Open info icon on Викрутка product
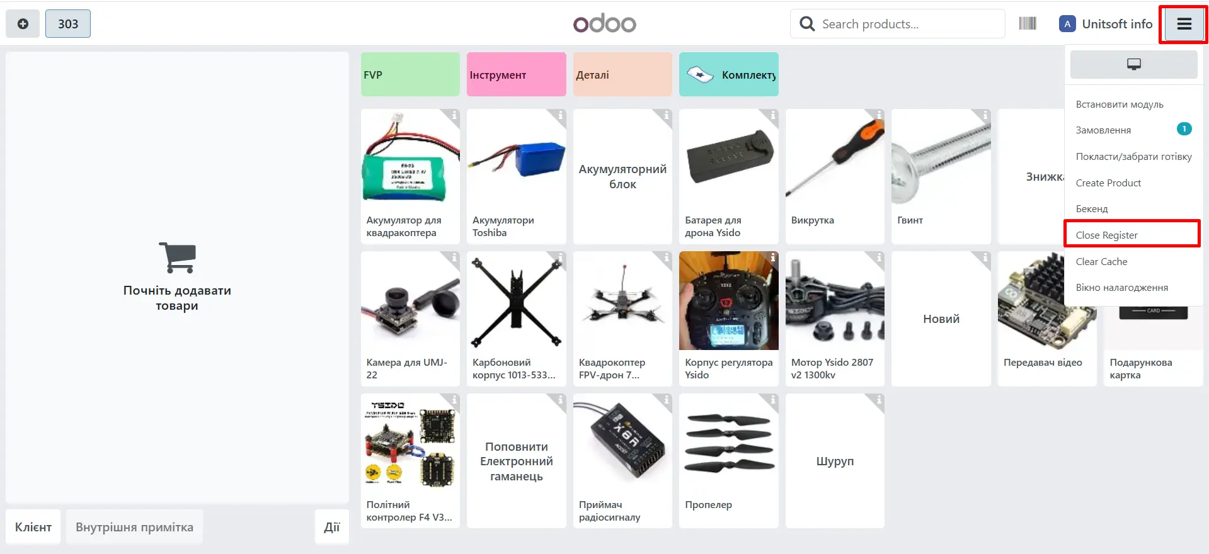The image size is (1209, 554). (x=878, y=115)
